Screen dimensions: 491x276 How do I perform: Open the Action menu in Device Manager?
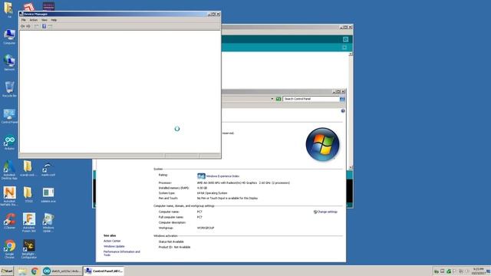point(34,20)
